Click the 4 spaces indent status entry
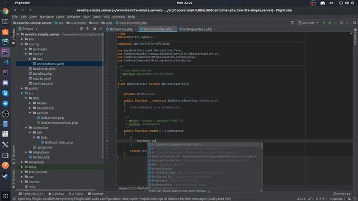 pos(336,199)
